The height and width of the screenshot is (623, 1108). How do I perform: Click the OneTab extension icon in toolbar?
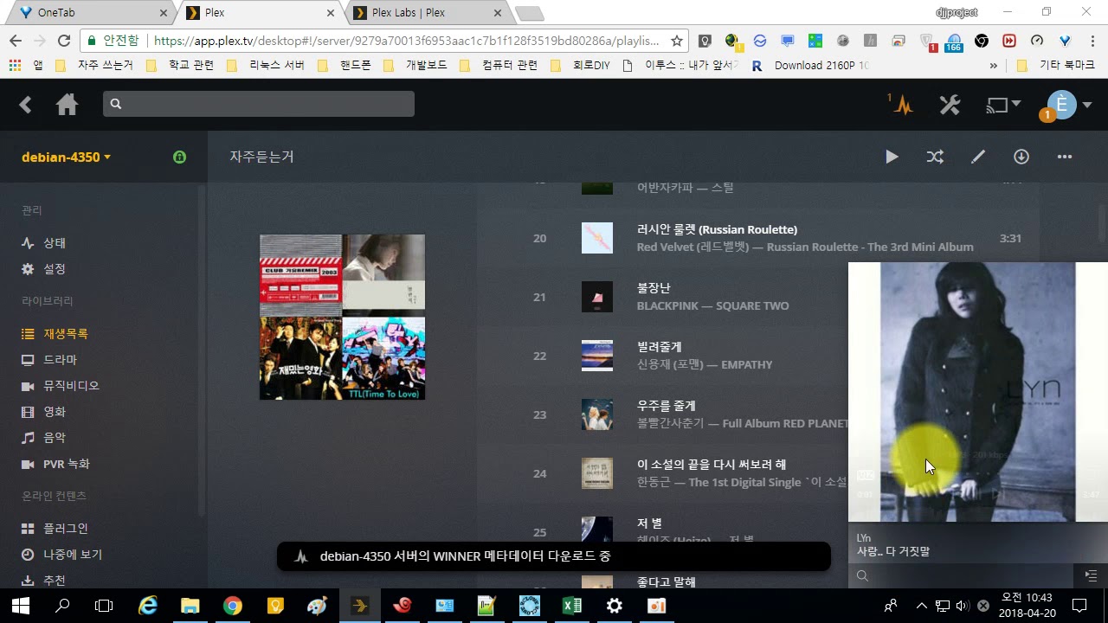1066,41
